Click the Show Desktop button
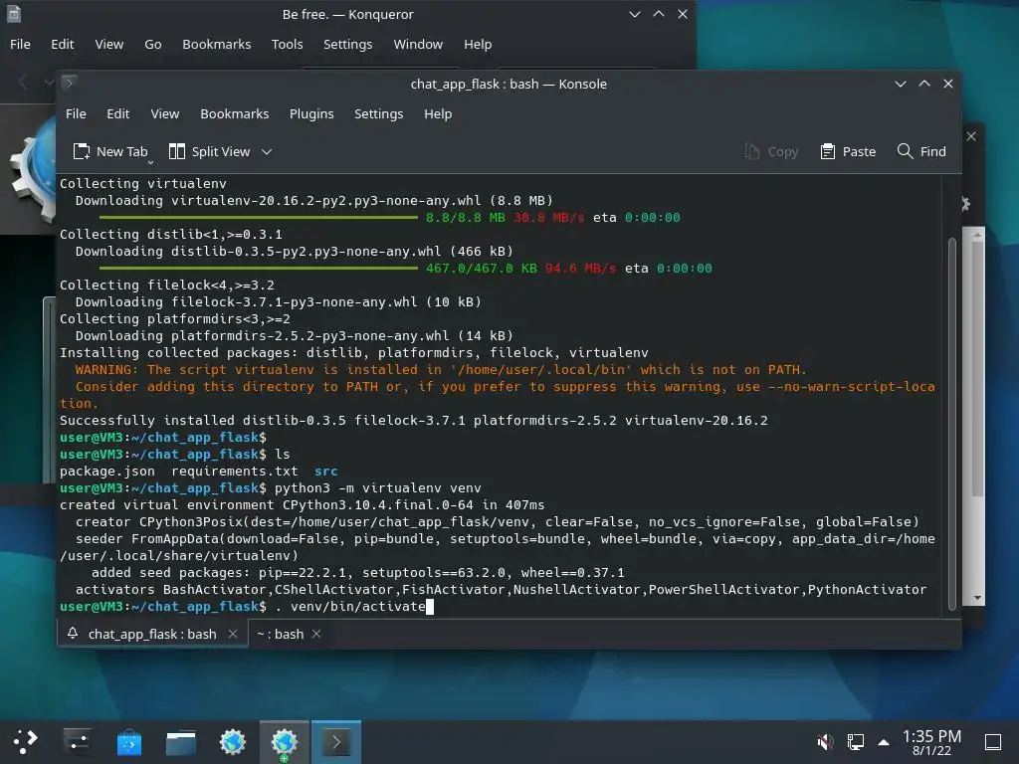1019x764 pixels. click(x=993, y=741)
